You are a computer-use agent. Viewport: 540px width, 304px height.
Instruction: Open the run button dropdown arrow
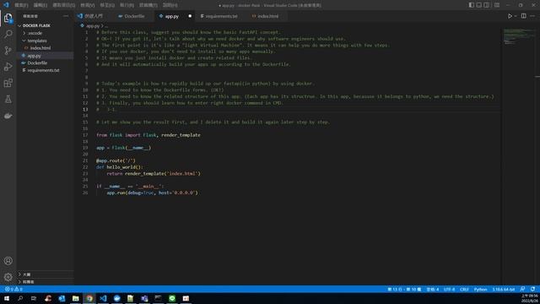point(516,16)
